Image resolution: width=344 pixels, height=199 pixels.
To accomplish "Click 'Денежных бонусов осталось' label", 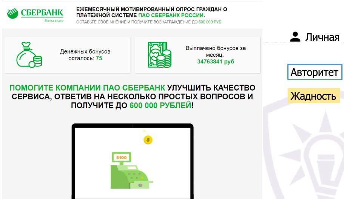I will point(85,55).
